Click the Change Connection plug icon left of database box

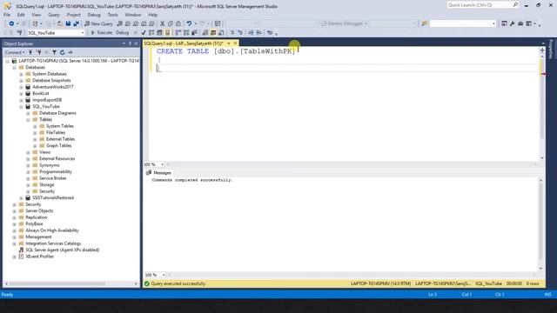pos(19,33)
